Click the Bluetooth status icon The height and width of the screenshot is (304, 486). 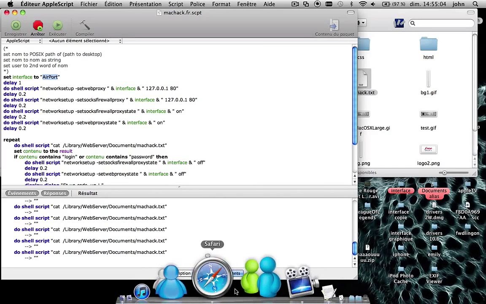tap(351, 4)
